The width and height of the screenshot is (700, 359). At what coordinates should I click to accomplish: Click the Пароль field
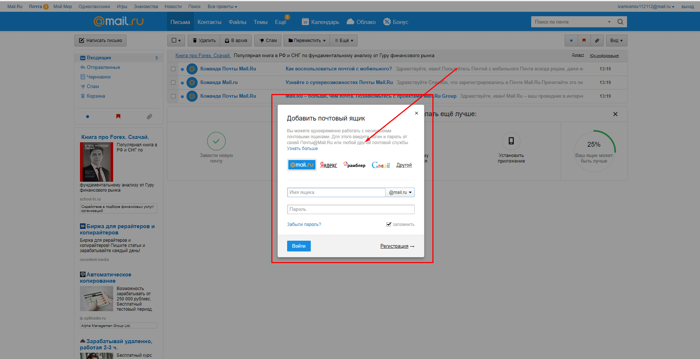tap(351, 209)
